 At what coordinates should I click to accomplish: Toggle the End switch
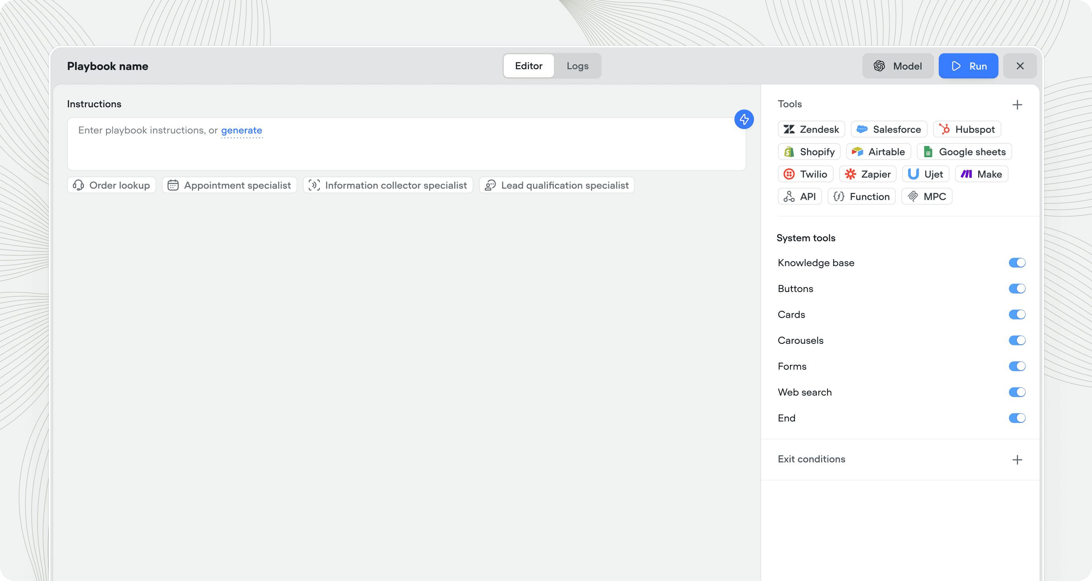click(x=1016, y=418)
